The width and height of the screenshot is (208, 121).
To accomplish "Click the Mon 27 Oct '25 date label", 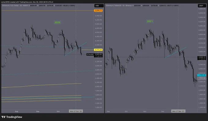I will tap(76, 111).
